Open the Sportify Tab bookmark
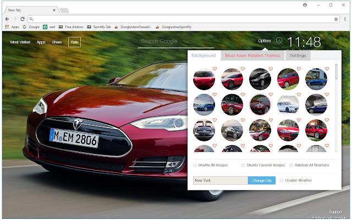Screen dimensions: 352x220 (99, 27)
